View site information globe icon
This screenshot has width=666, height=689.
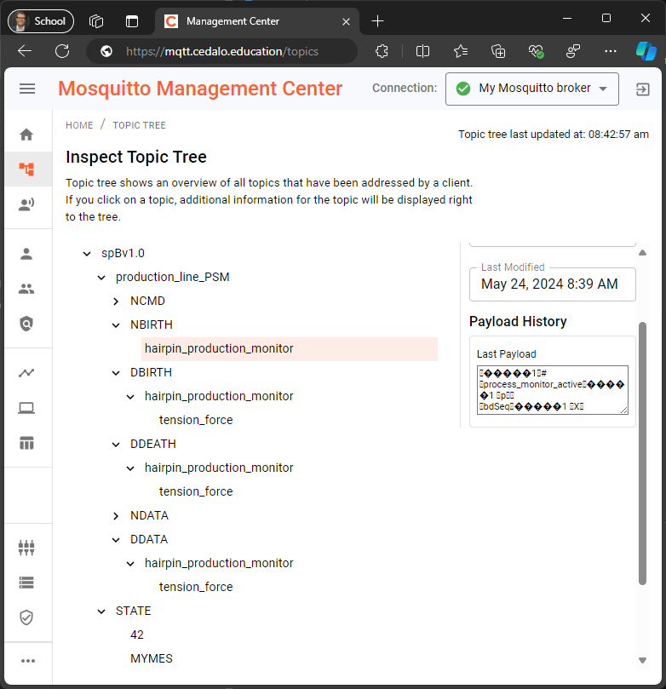[106, 51]
